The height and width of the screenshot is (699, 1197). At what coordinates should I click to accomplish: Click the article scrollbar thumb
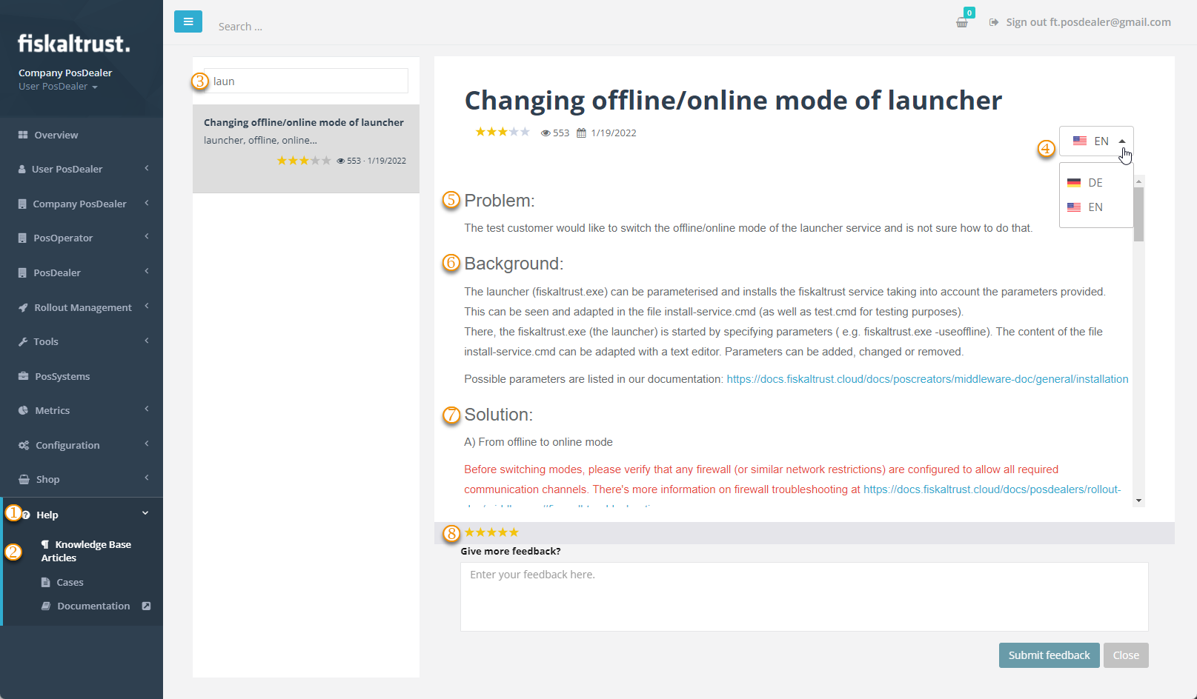1138,214
